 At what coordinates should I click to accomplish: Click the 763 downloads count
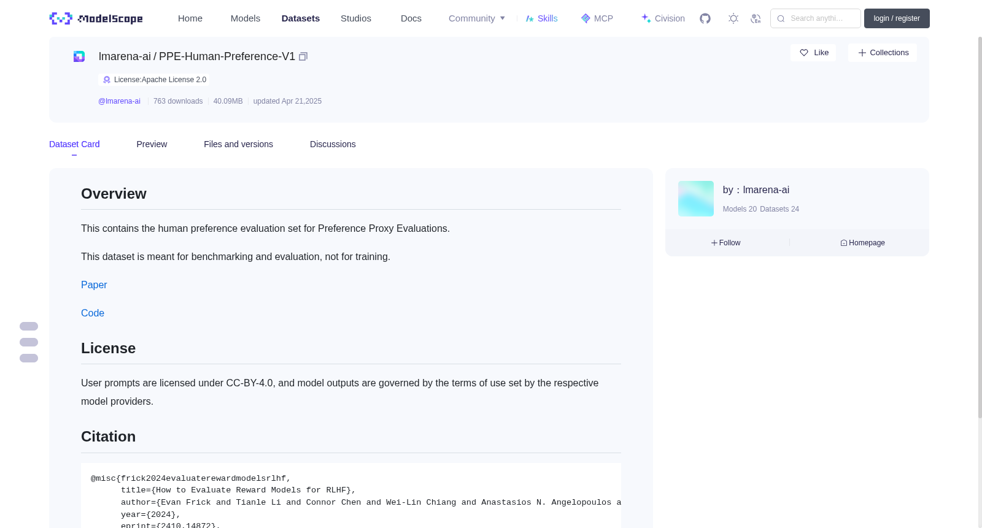178,101
